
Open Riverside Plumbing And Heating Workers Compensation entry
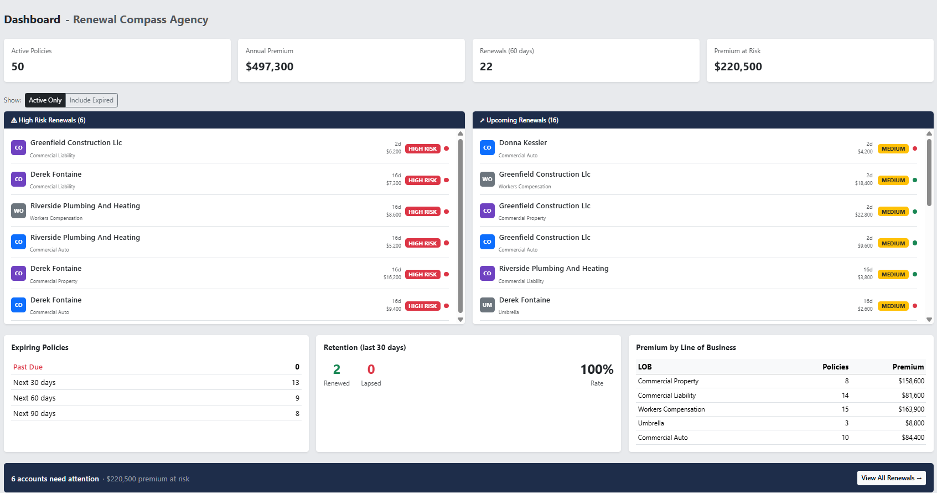click(x=230, y=211)
